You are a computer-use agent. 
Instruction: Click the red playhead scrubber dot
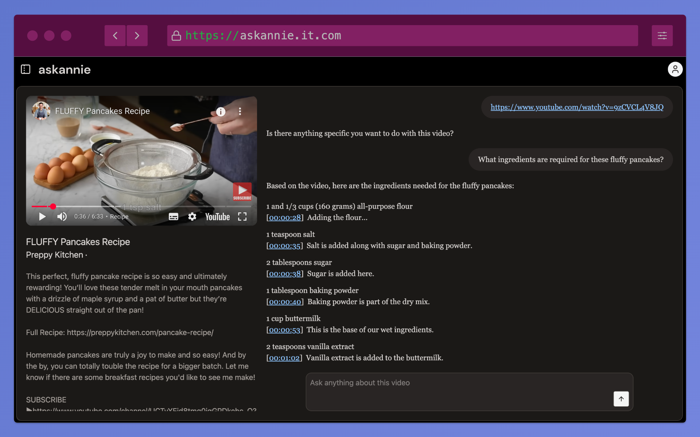click(53, 206)
